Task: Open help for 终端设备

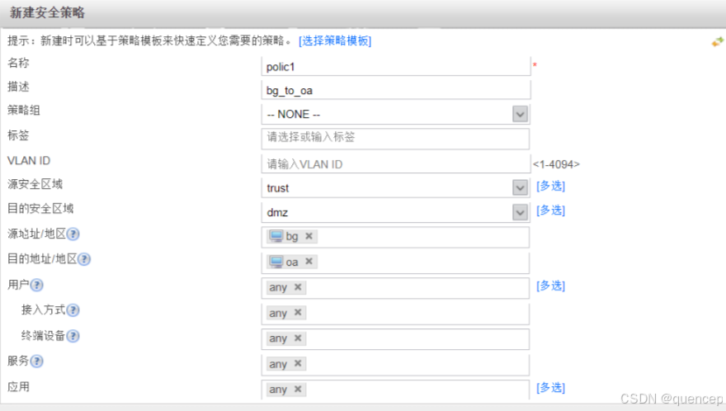Action: 73,336
